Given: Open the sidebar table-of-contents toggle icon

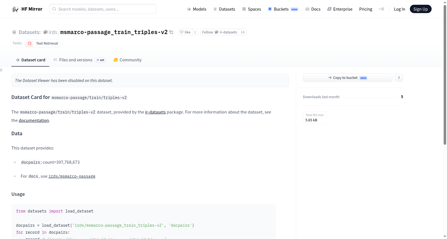Looking at the screenshot, I should (1, 70).
